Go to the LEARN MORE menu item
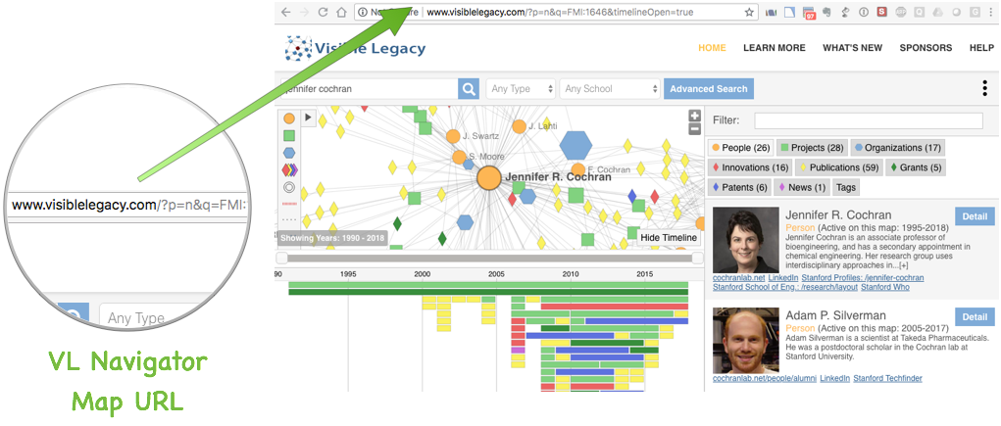The image size is (1001, 426). tap(774, 48)
